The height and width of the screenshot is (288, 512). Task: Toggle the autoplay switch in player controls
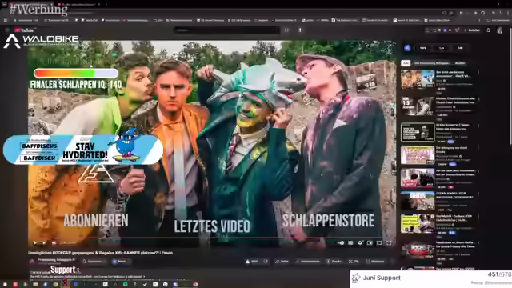click(x=341, y=242)
